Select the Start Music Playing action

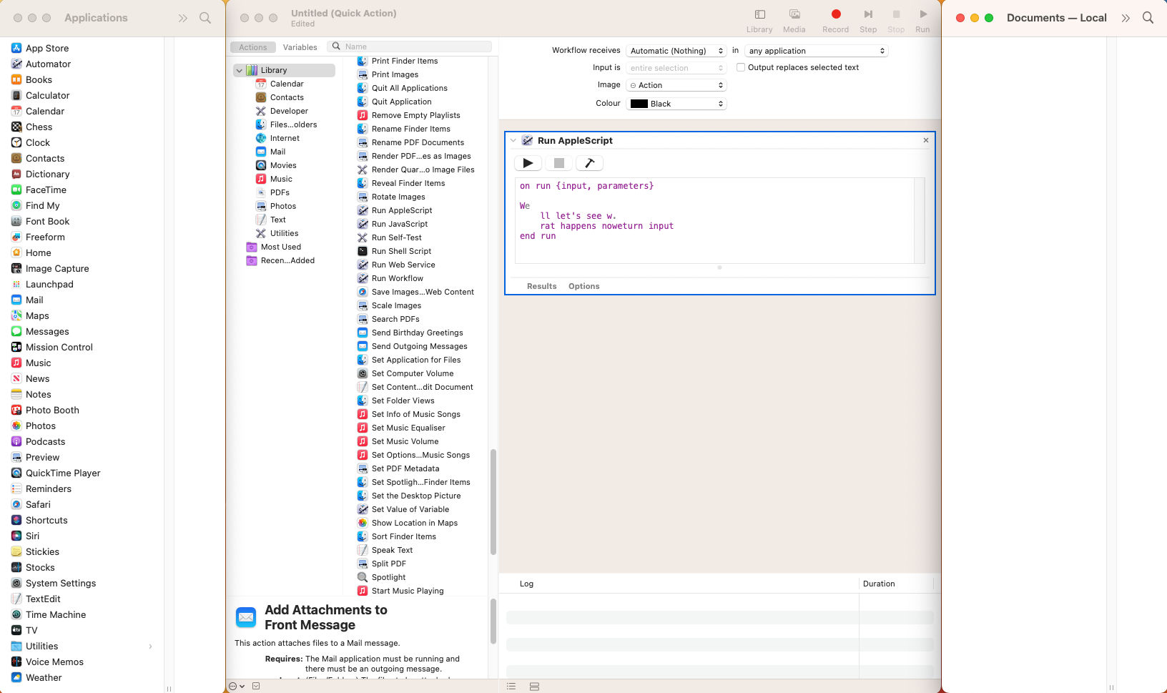(x=408, y=591)
